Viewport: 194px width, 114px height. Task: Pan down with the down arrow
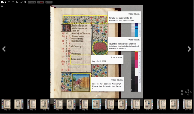coord(188,94)
